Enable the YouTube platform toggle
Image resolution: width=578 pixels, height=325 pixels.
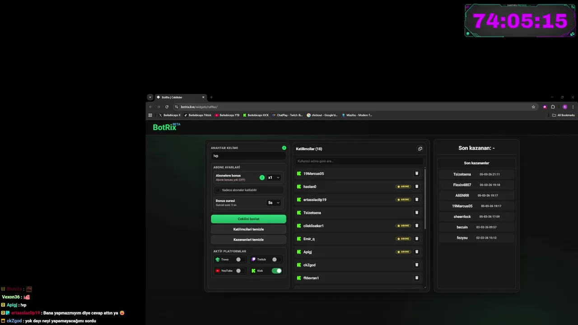(240, 271)
